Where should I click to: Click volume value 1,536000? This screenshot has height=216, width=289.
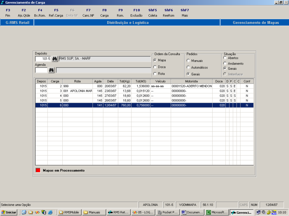(141, 86)
